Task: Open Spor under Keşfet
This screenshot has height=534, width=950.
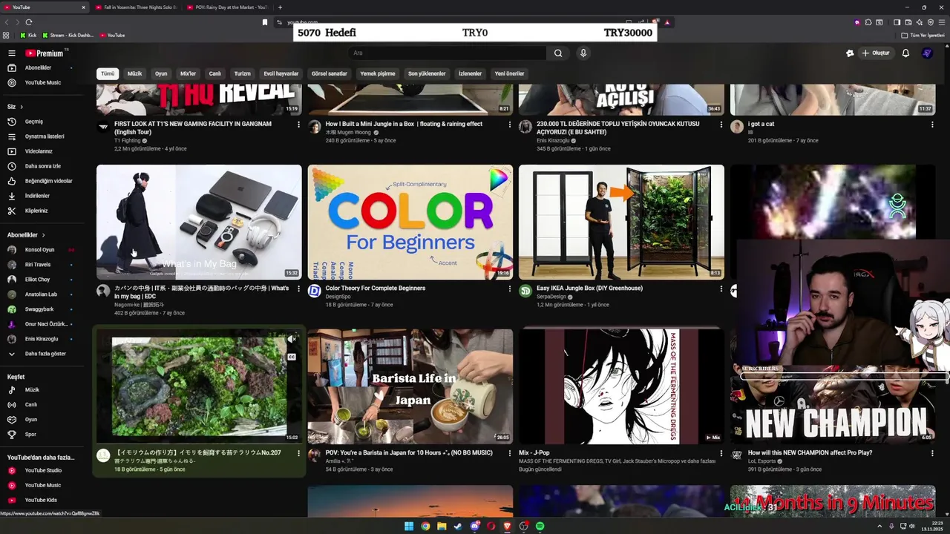Action: [41, 435]
